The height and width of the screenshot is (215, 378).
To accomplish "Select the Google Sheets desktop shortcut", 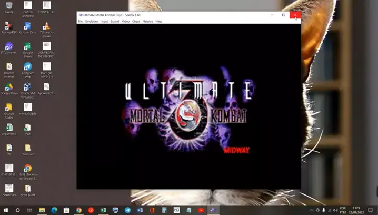I will pyautogui.click(x=28, y=50).
